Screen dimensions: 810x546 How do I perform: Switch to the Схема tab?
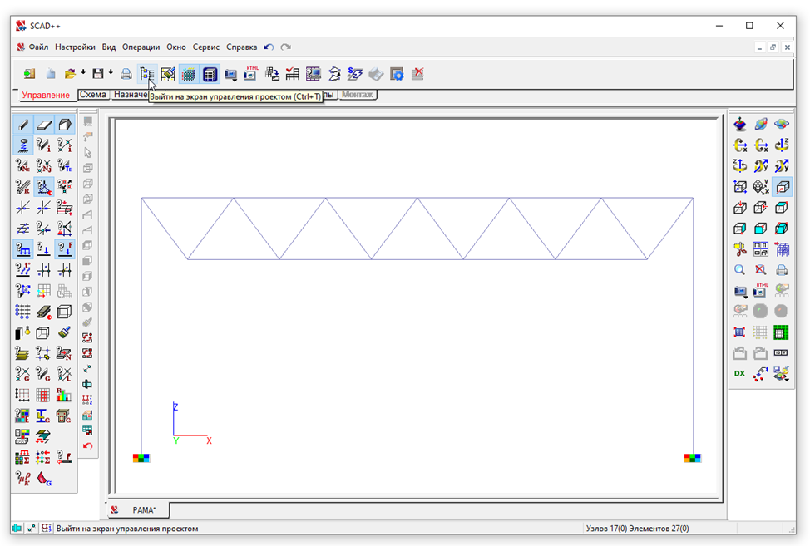pos(93,95)
